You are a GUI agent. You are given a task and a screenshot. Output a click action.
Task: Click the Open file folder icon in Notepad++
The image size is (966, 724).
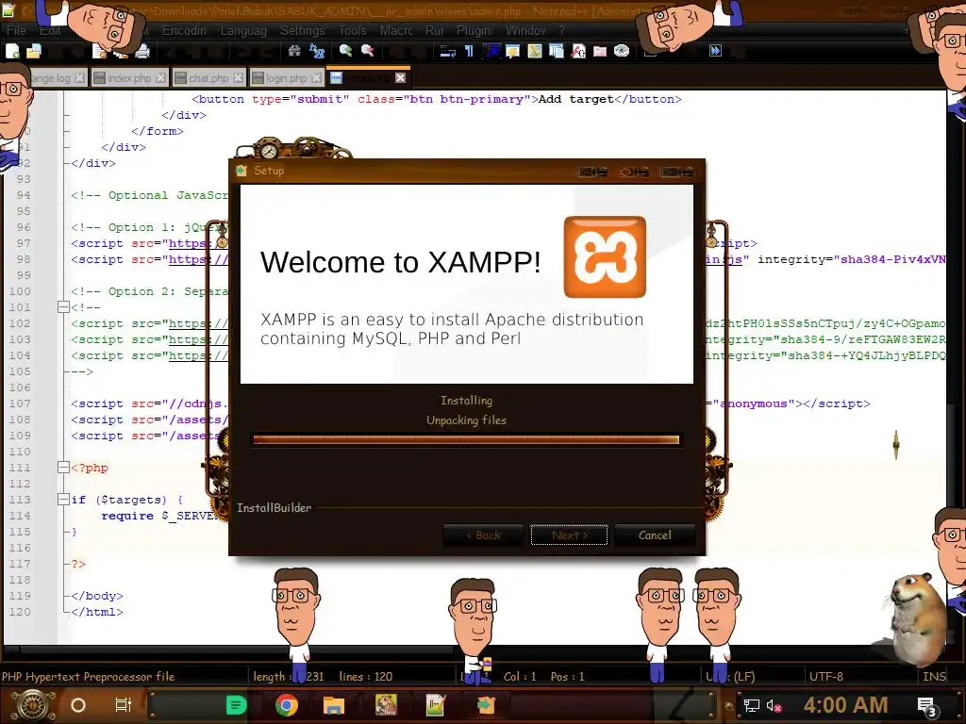click(34, 52)
